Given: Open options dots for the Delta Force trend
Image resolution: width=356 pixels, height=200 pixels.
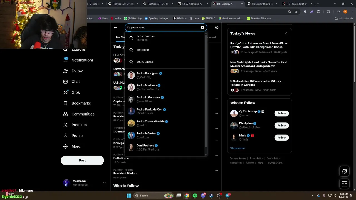Looking at the screenshot, I should [217, 155].
